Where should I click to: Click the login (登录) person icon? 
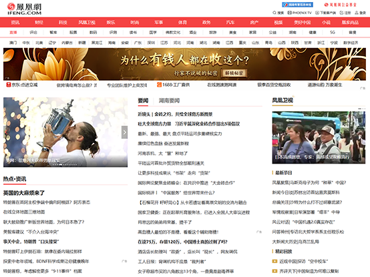[357, 13]
